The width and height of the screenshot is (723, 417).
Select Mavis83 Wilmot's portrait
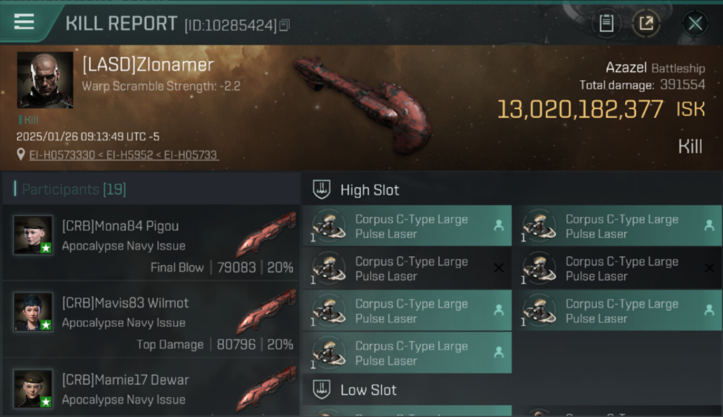coord(33,312)
